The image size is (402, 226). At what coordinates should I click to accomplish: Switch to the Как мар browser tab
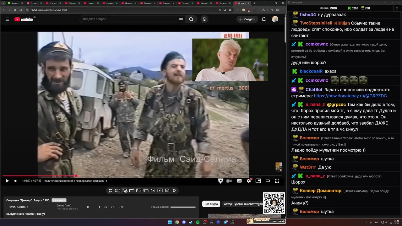pyautogui.click(x=223, y=3)
